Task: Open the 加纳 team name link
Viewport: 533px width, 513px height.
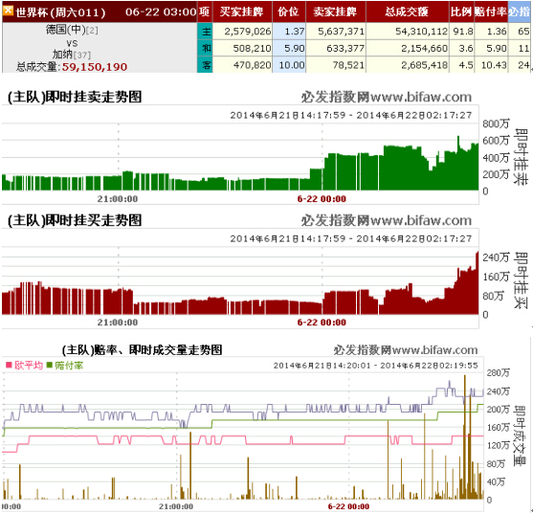Action: pyautogui.click(x=62, y=54)
